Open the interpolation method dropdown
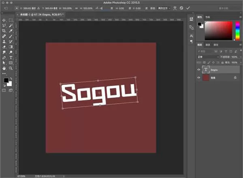The height and width of the screenshot is (178, 243). [164, 8]
